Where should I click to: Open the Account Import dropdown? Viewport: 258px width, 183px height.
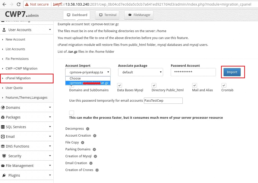pos(88,72)
